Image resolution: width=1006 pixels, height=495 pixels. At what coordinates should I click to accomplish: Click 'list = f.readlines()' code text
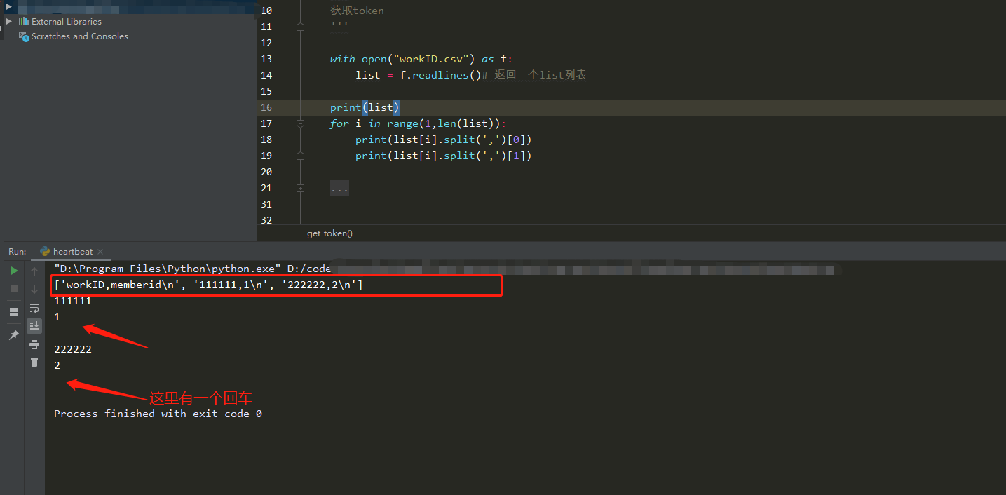tap(417, 75)
